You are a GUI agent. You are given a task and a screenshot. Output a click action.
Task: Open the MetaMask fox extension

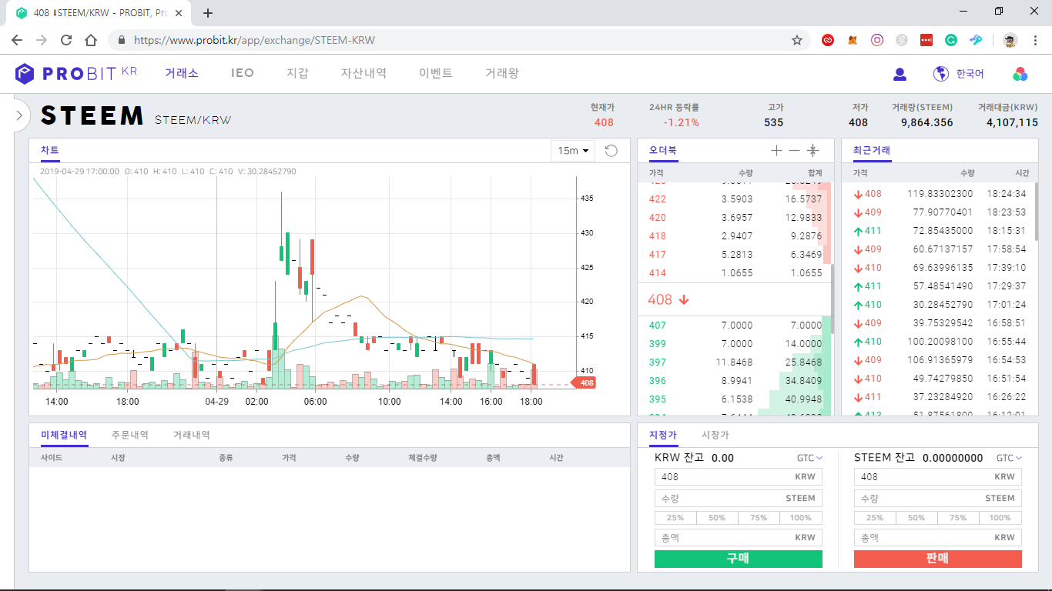click(x=853, y=40)
